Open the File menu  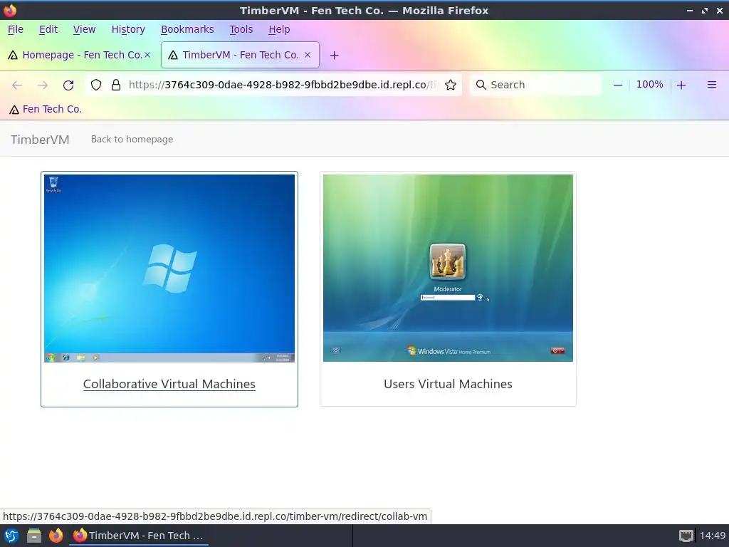16,29
